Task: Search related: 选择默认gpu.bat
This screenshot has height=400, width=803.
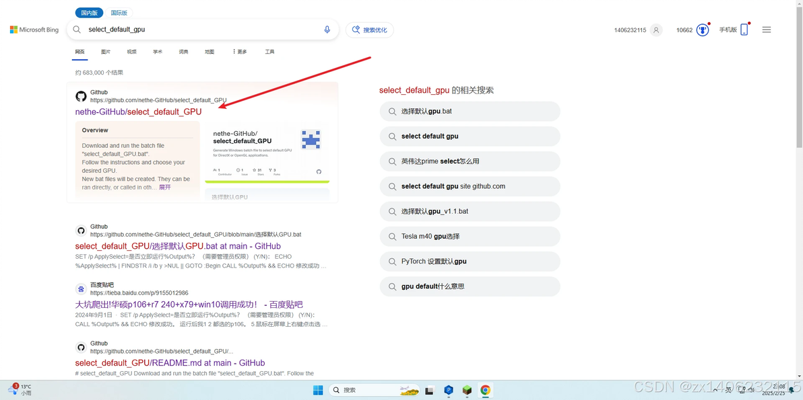Action: 470,112
